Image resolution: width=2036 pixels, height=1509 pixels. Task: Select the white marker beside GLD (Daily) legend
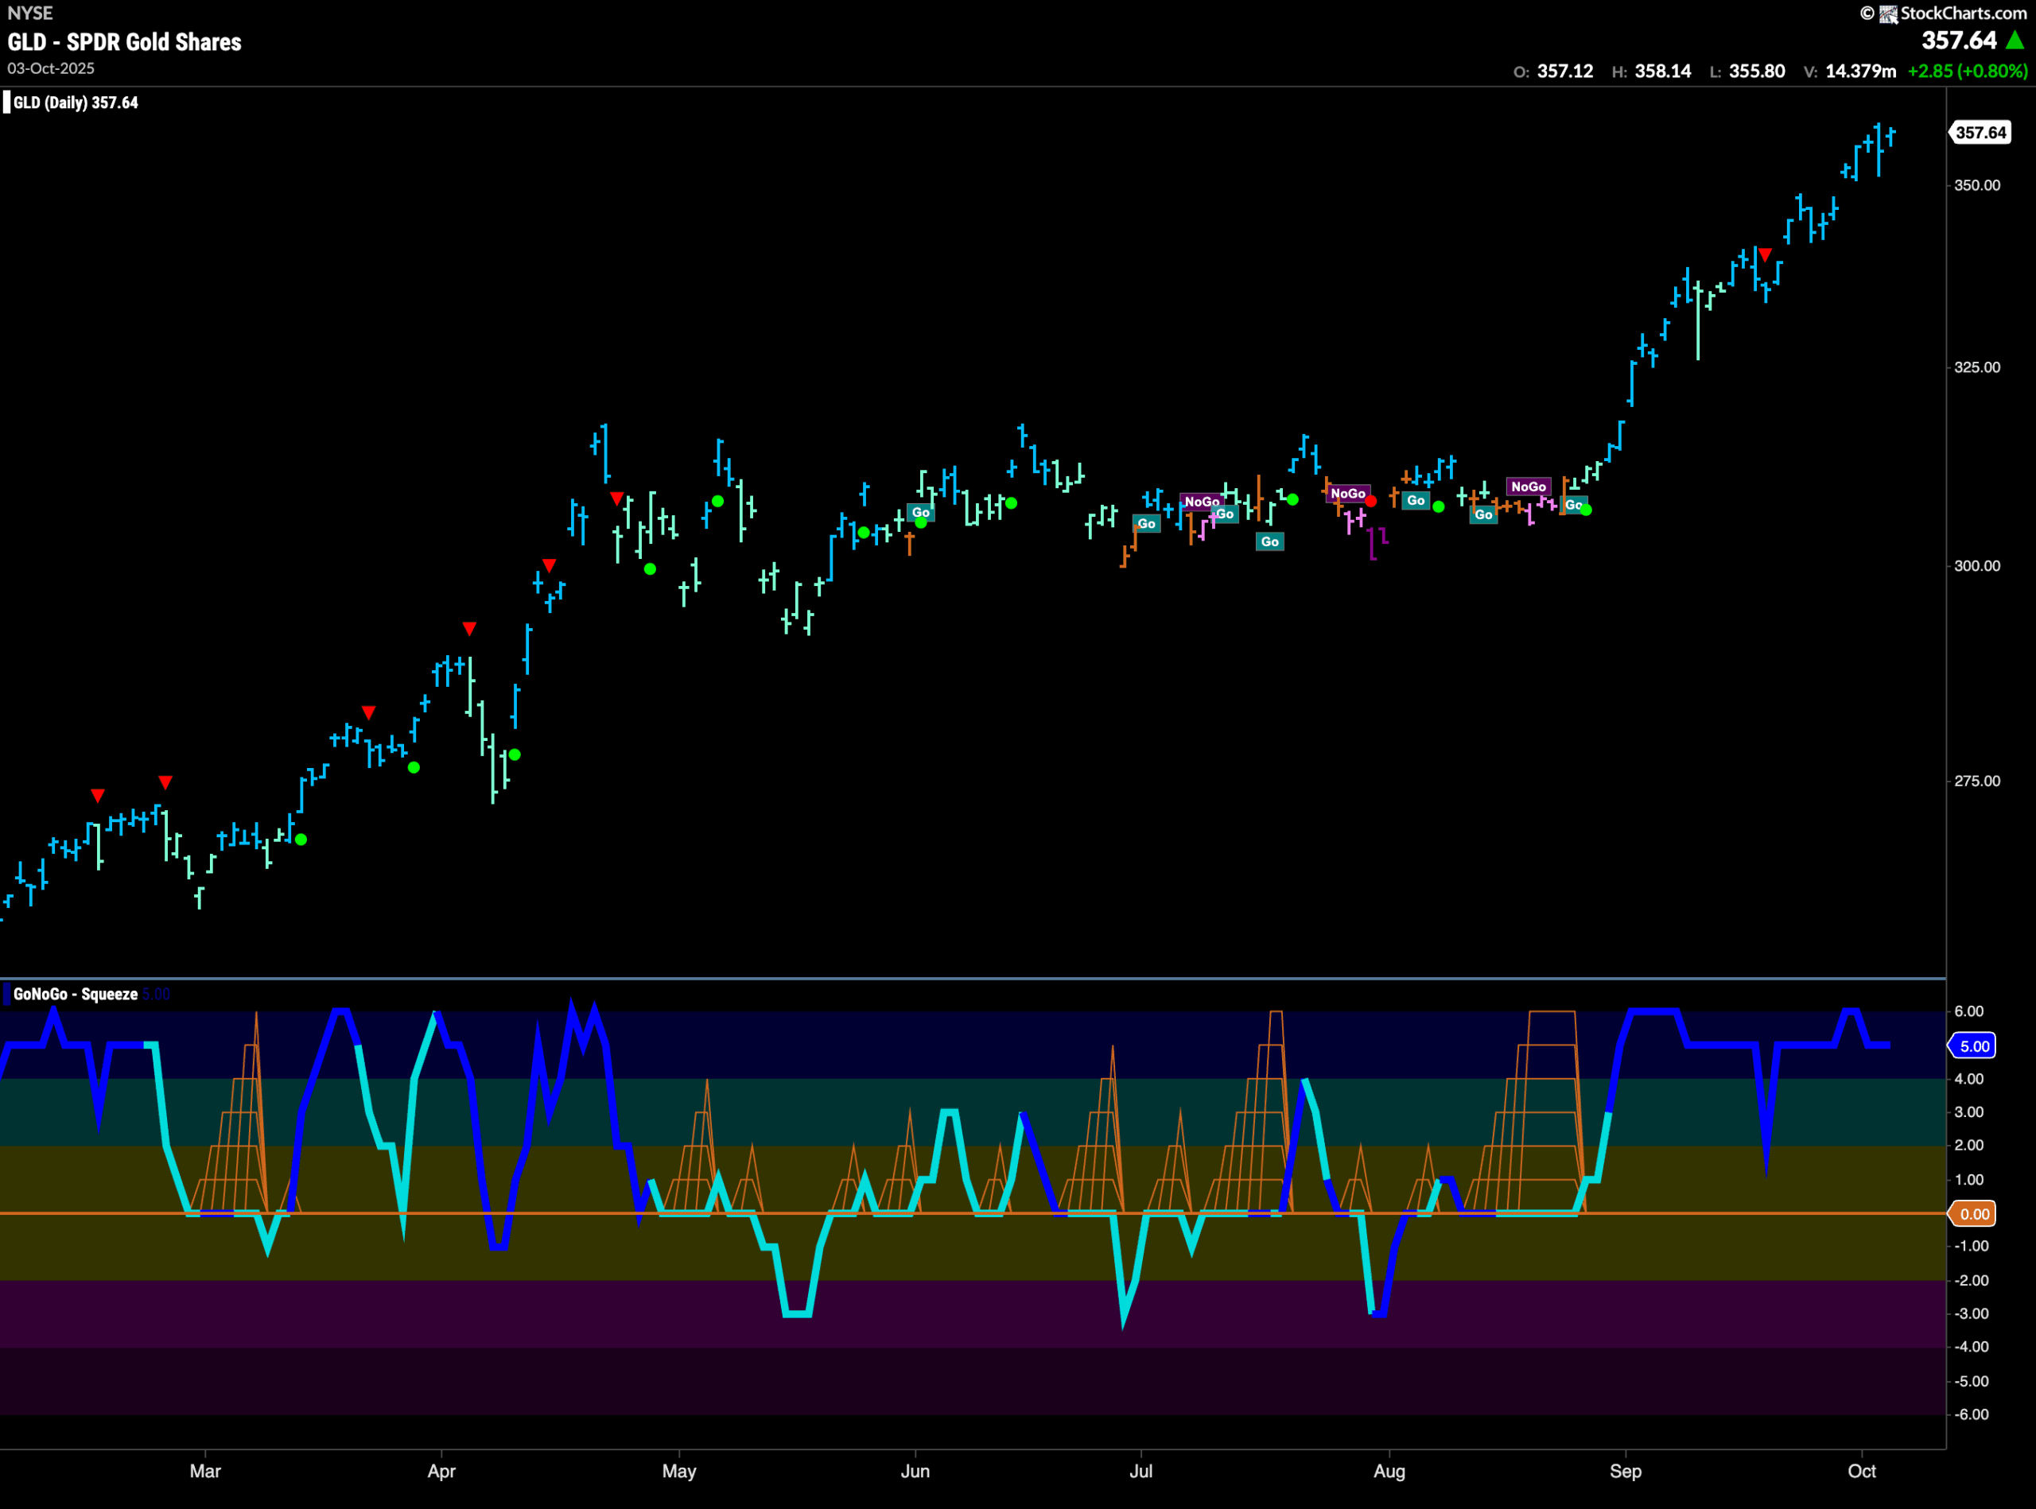(6, 103)
